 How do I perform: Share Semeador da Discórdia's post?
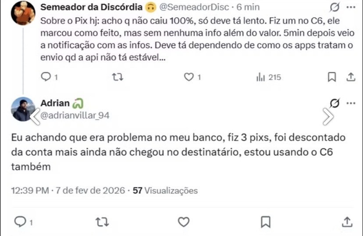pos(351,77)
